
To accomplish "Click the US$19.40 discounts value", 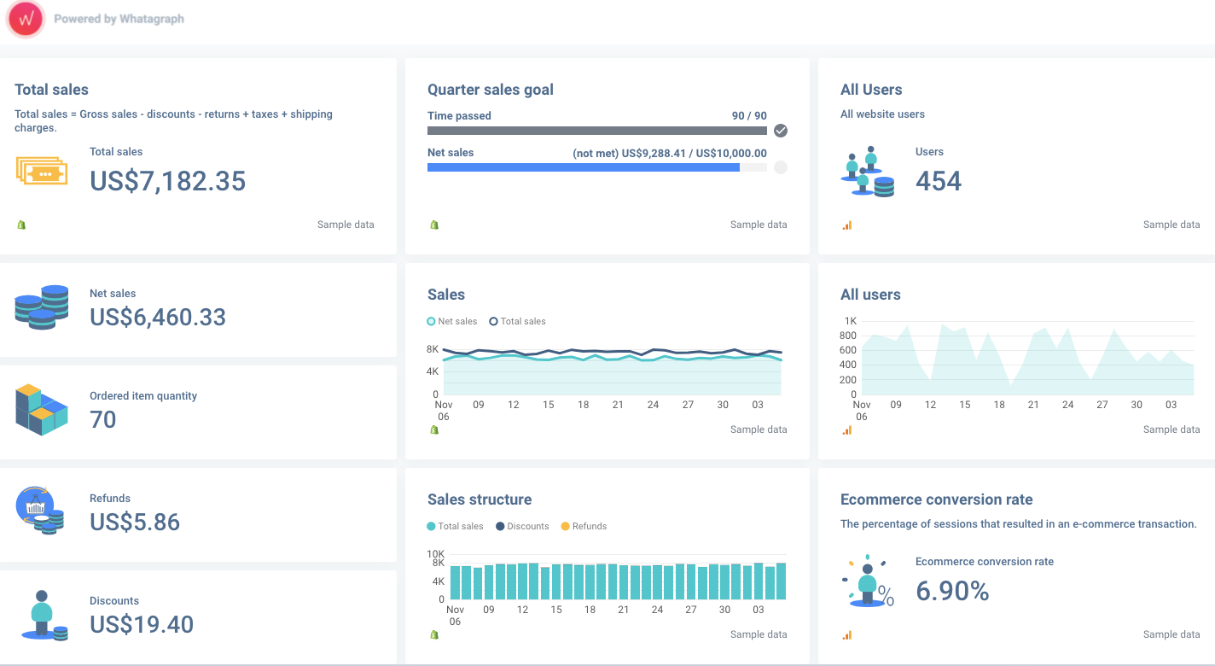I will click(142, 624).
